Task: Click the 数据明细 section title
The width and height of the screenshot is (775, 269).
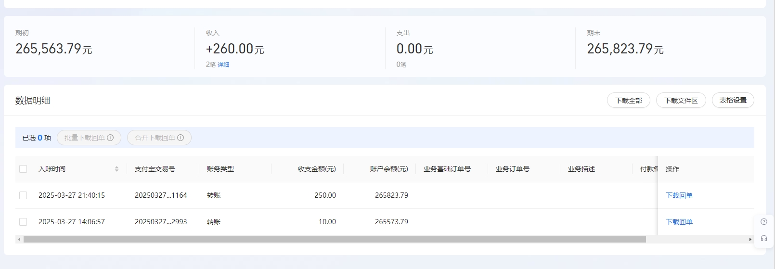Action: 33,100
